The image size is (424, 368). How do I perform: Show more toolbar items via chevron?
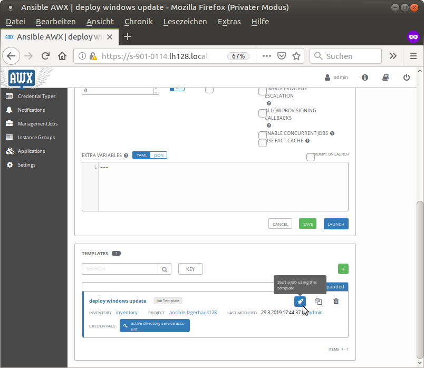pos(393,56)
